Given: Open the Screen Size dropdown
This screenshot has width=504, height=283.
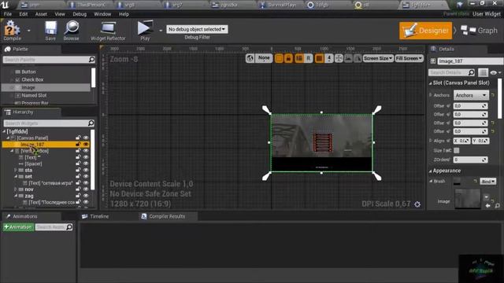Looking at the screenshot, I should click(378, 58).
